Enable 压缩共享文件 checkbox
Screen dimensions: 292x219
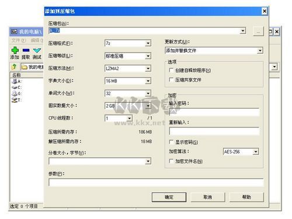tap(171, 79)
